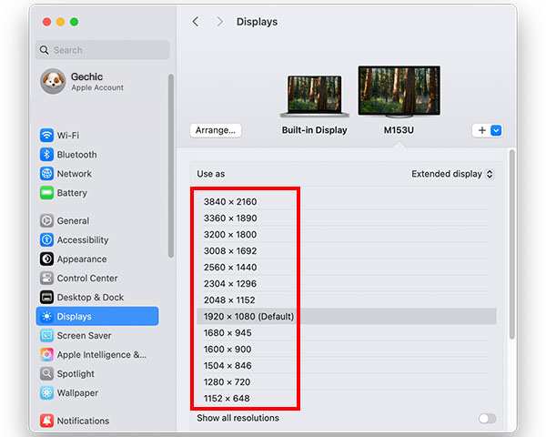This screenshot has height=437, width=546.
Task: Click the Network globe icon
Action: coord(46,173)
